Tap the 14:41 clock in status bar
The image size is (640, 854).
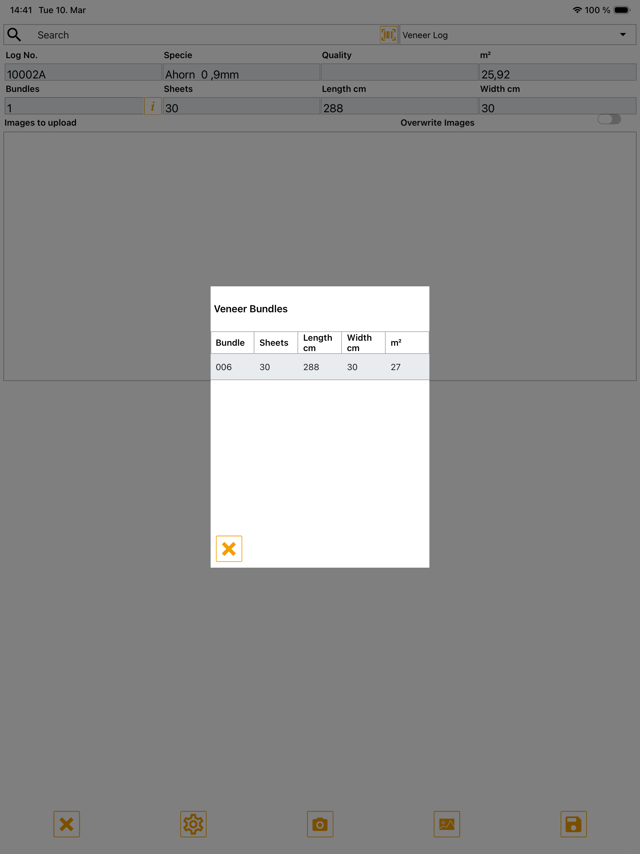pos(21,10)
